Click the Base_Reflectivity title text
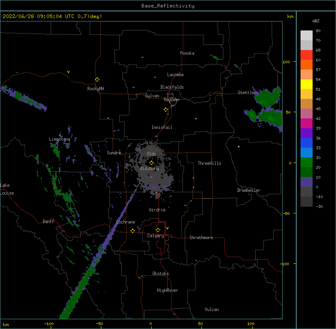 (168, 6)
